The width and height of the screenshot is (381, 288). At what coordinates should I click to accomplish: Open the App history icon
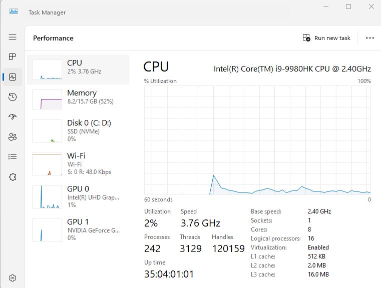(x=13, y=97)
